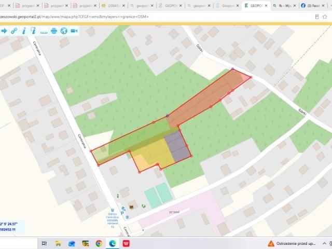This screenshot has height=249, width=332.
Task: Open the red WPS app on taskbar
Action: click(126, 243)
